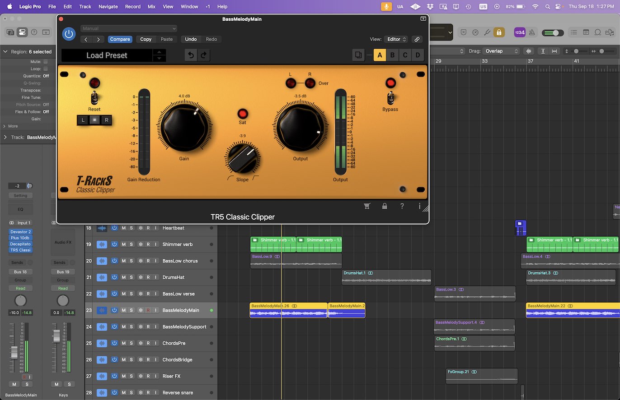Viewport: 620px width, 400px height.
Task: Open the Manual preset dropdown
Action: tap(129, 28)
